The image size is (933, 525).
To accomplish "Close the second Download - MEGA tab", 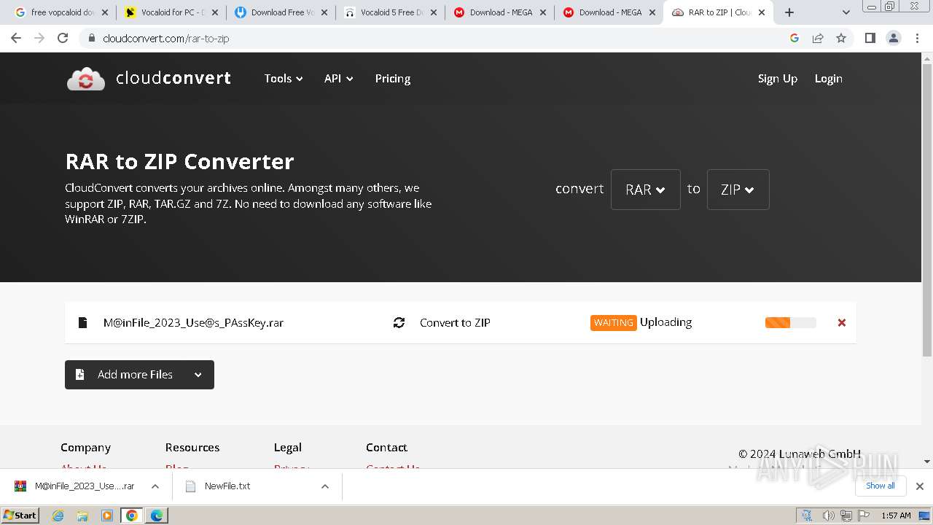I will [x=652, y=12].
